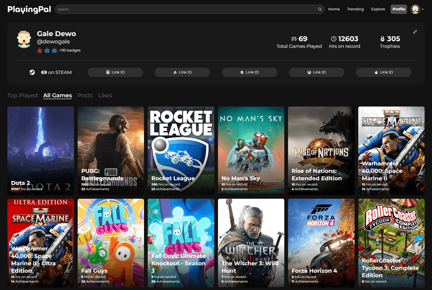This screenshot has width=432, height=290.
Task: Click The Witcher 3's 7 hrs text
Action: [234, 277]
